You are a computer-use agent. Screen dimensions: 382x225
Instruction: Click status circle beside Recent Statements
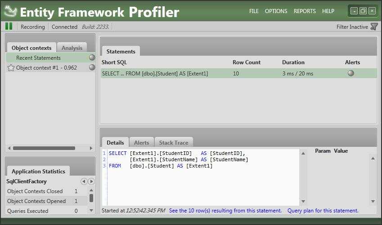pos(92,57)
